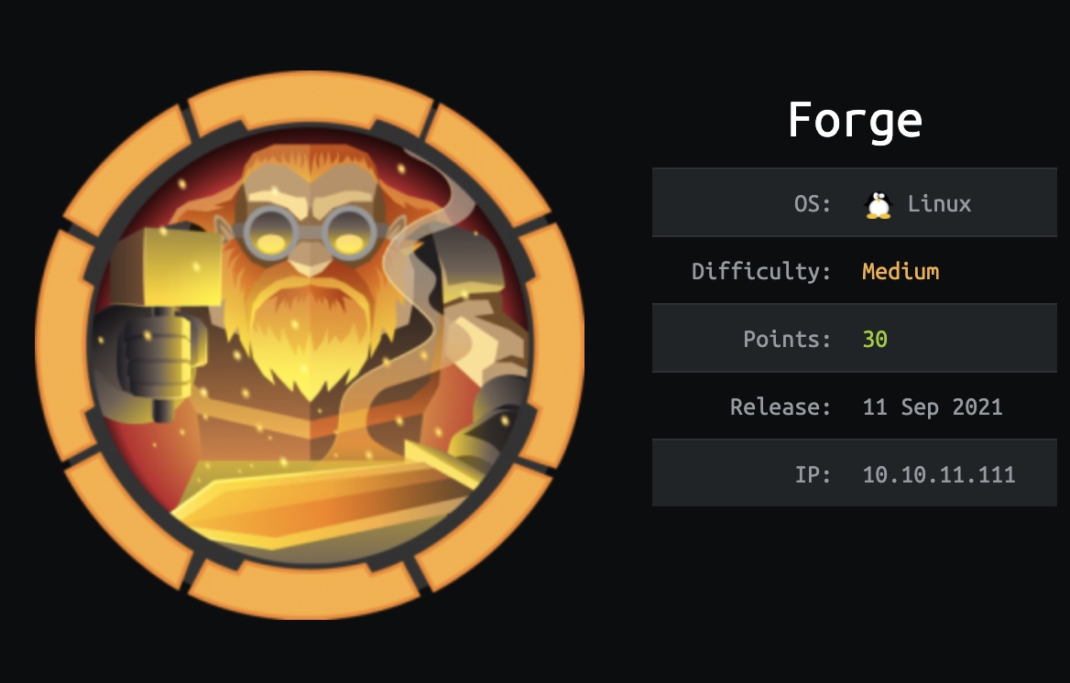Click the Linux OS value
The image size is (1070, 683).
939,203
